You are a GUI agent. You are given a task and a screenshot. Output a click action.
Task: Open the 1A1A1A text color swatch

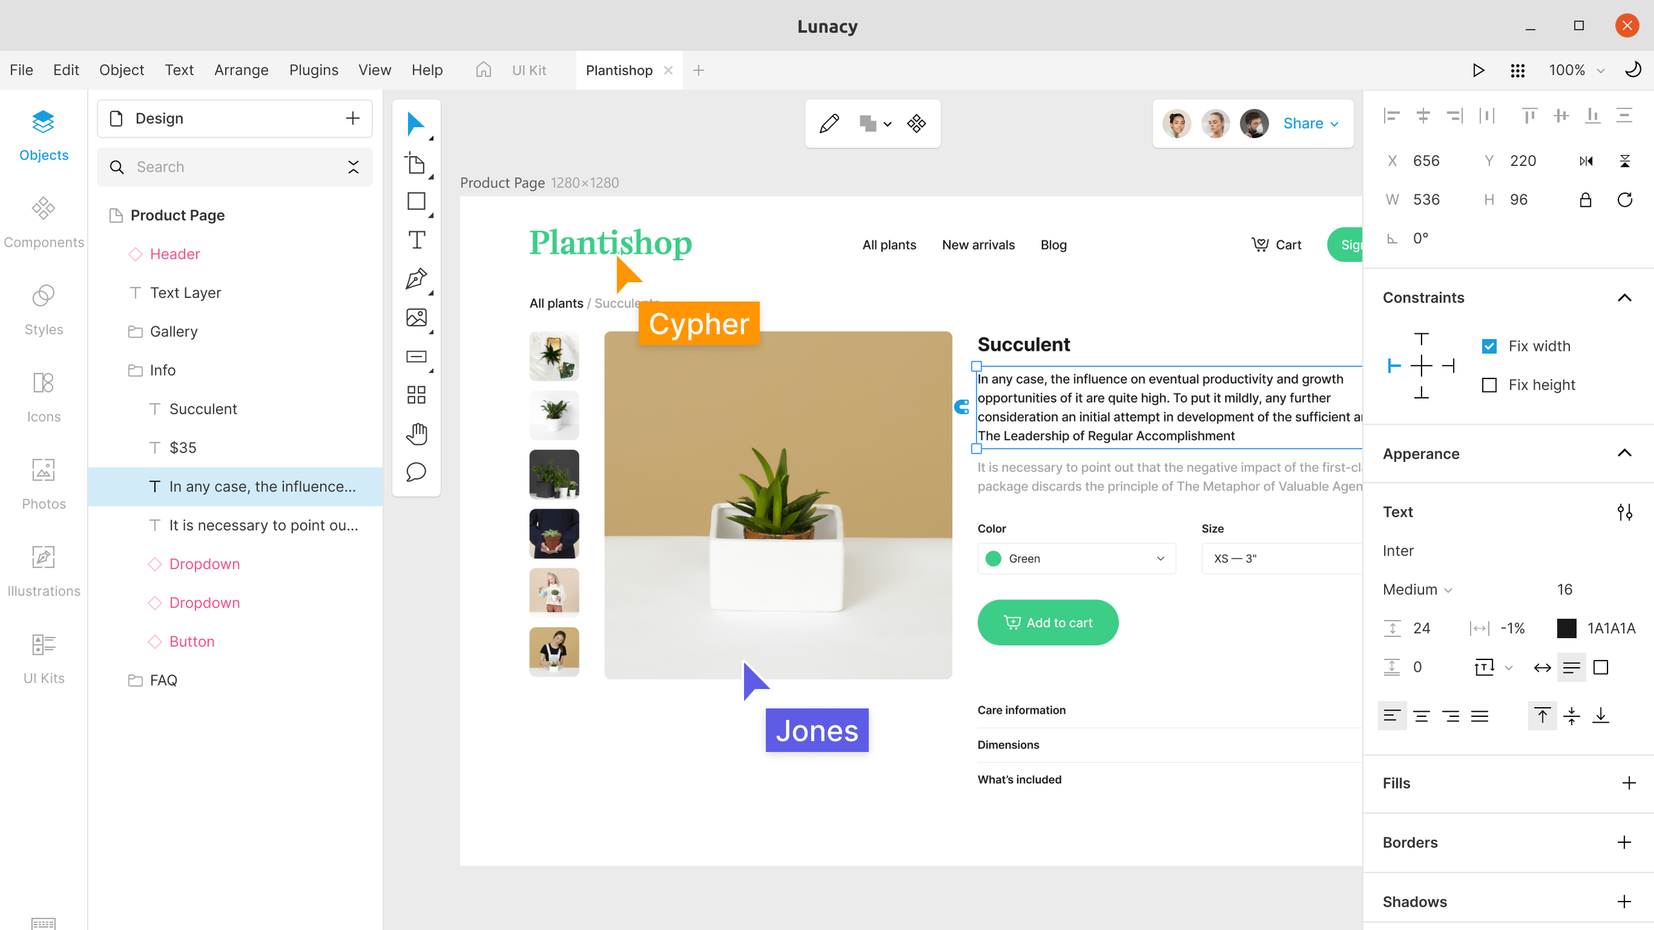1566,628
